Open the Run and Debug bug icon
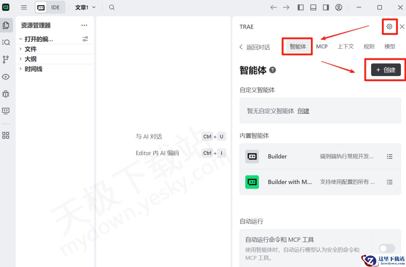The image size is (406, 267). (x=6, y=94)
